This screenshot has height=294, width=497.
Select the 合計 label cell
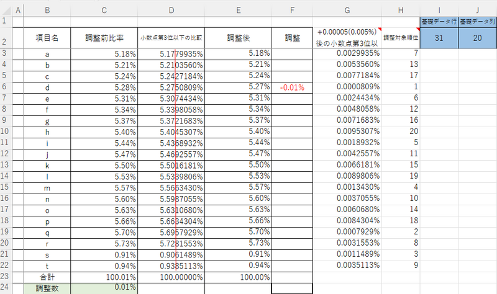(47, 277)
